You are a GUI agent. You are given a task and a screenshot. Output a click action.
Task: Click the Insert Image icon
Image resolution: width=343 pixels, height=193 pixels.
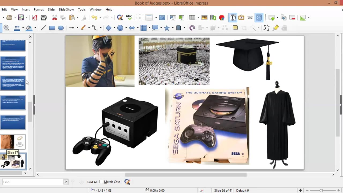pyautogui.click(x=204, y=17)
